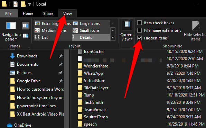Expand the layout gallery more button

(x=113, y=37)
